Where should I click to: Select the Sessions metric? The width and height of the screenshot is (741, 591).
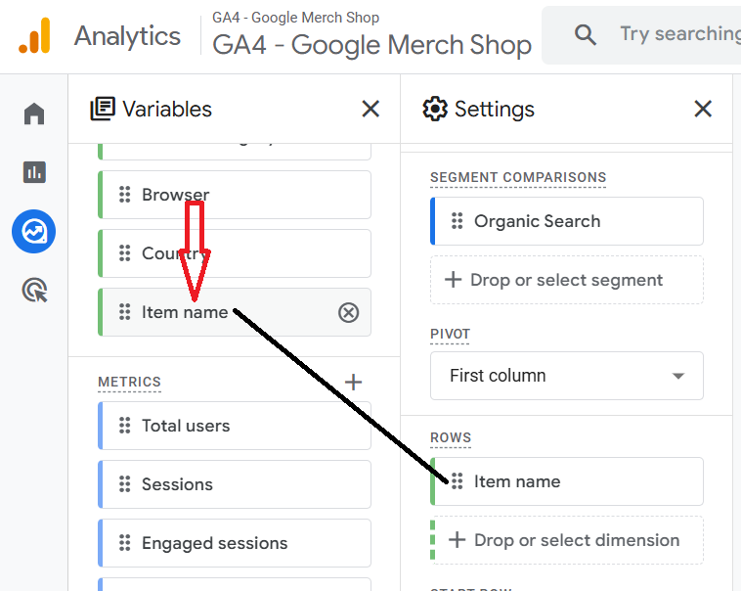coord(235,484)
